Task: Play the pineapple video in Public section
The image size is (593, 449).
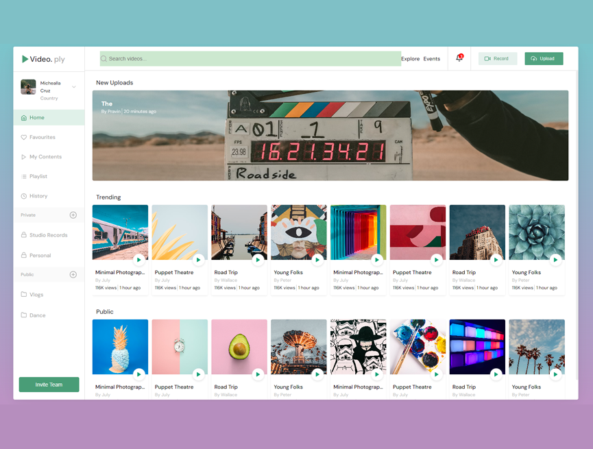Action: coord(138,374)
